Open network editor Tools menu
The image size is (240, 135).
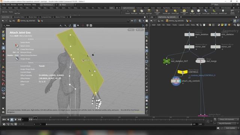pos(174,25)
